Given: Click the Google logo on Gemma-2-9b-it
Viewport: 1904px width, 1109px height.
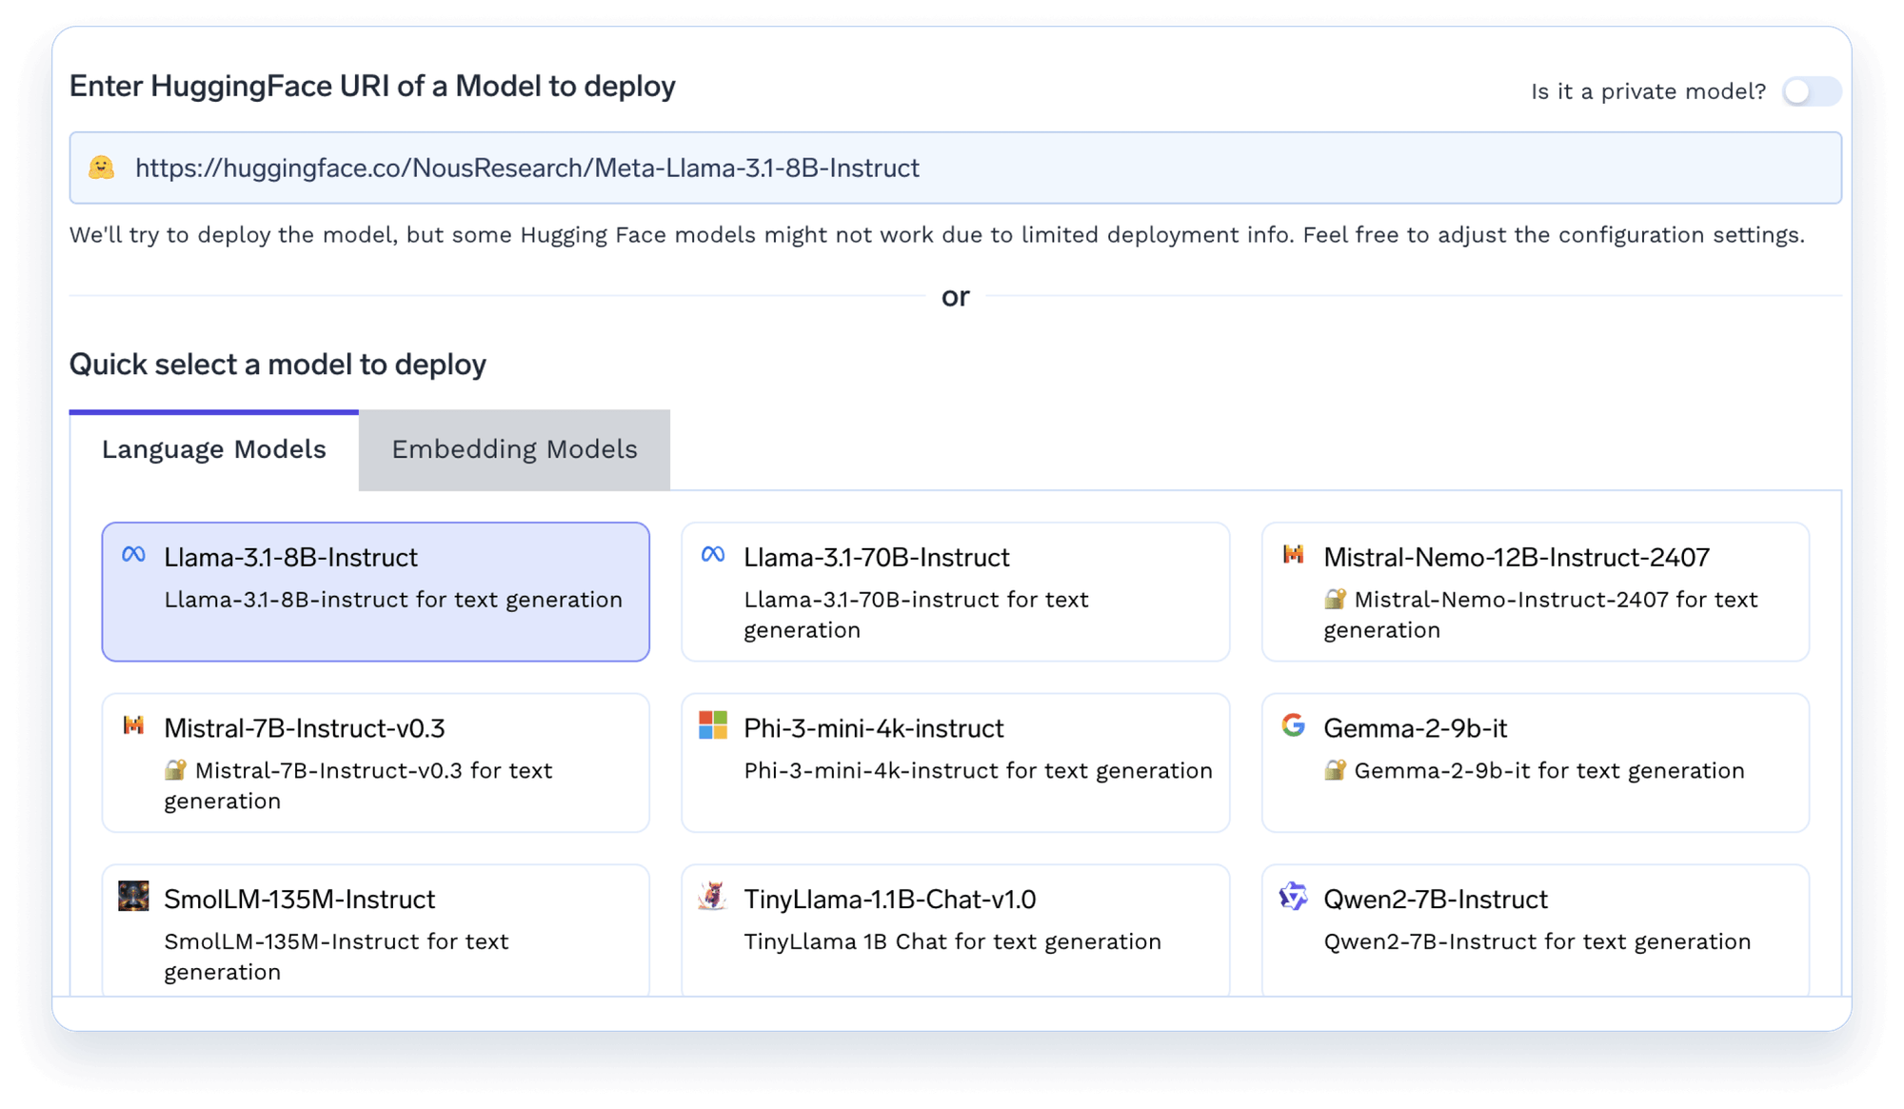Looking at the screenshot, I should [1293, 725].
